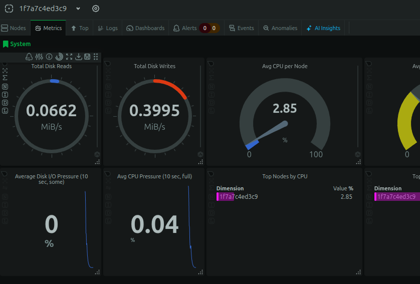Click the six-dot drag handle icon on chart toolbar
Screen dimensions: 420x284
(x=96, y=57)
